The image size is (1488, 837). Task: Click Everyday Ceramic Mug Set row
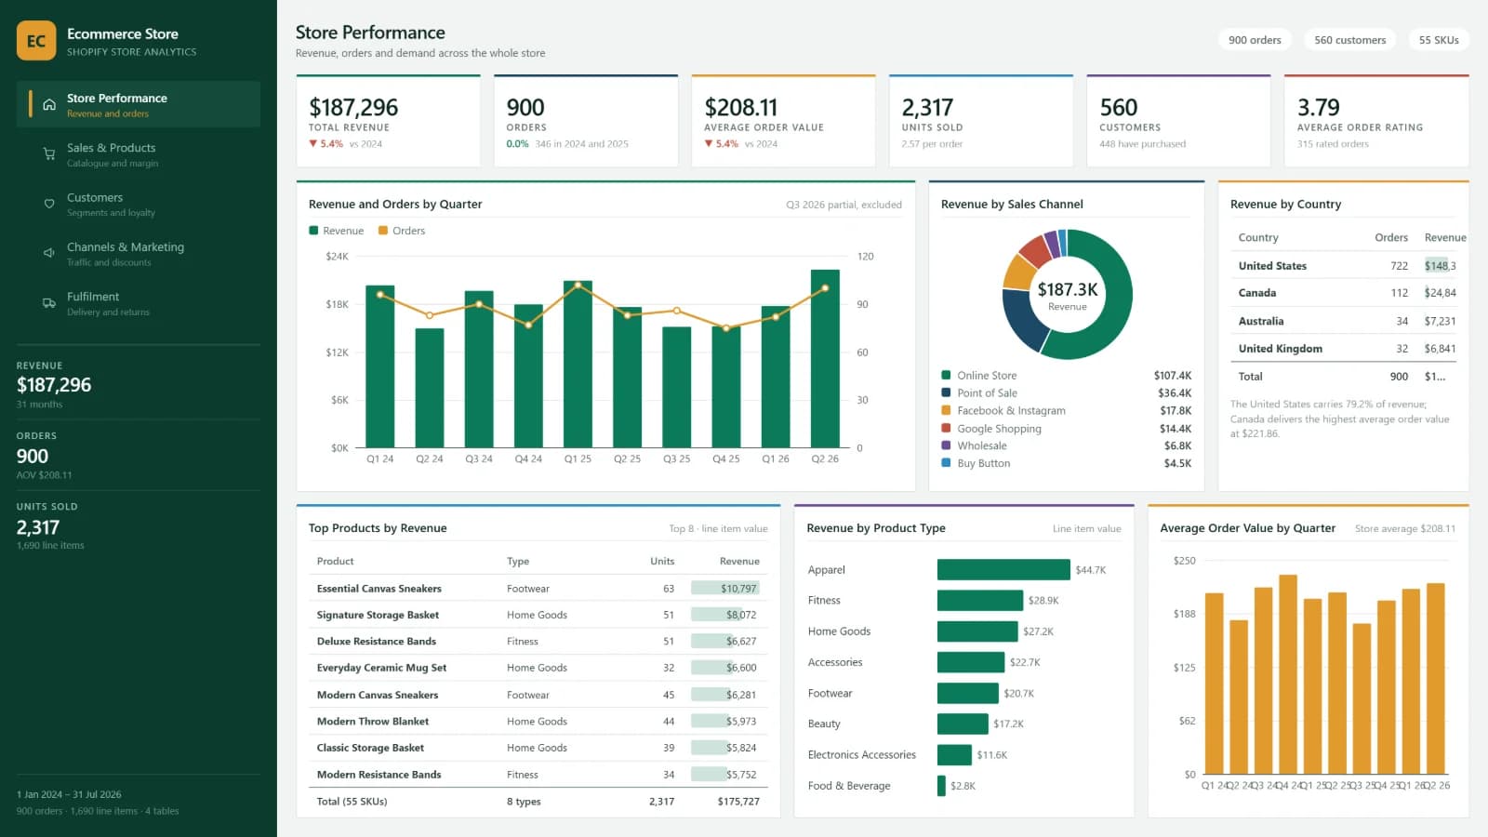click(538, 668)
